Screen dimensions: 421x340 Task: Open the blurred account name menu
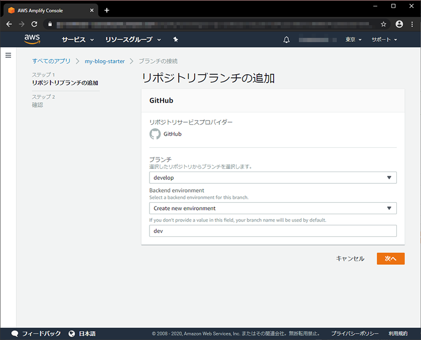tap(318, 40)
